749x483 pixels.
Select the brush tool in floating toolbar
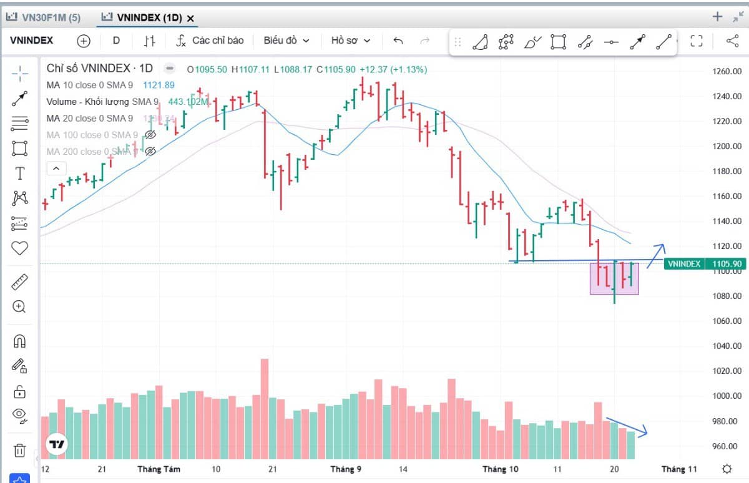532,42
